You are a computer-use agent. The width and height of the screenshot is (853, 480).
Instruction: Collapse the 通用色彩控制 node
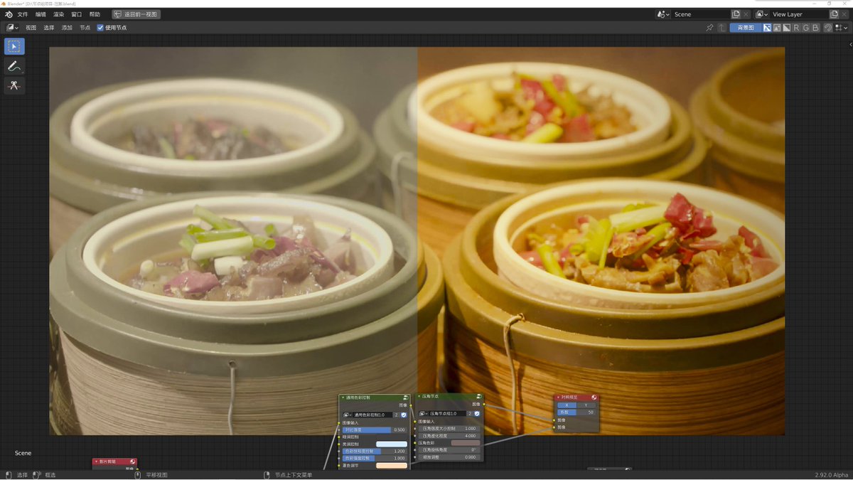click(x=343, y=398)
